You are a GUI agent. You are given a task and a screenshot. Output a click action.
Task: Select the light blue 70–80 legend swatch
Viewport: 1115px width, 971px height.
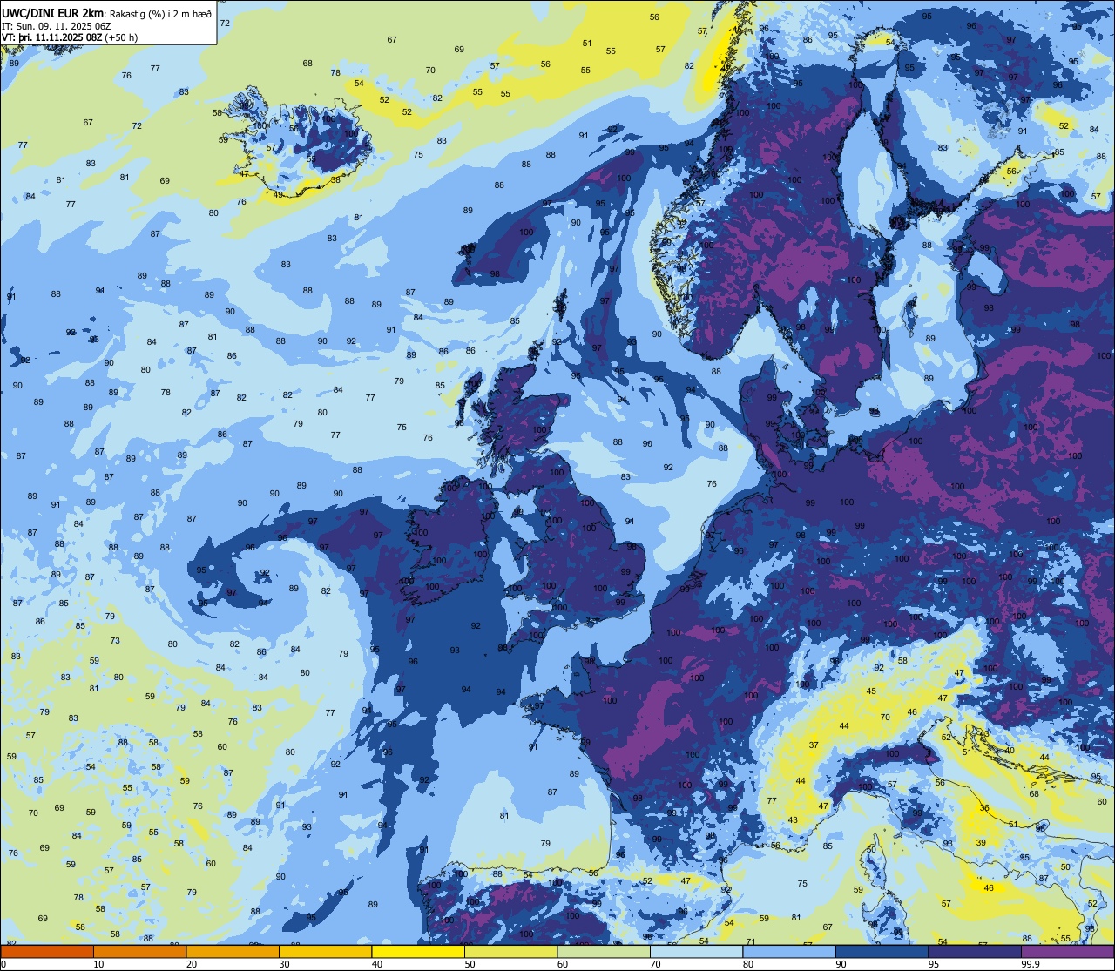click(x=696, y=951)
